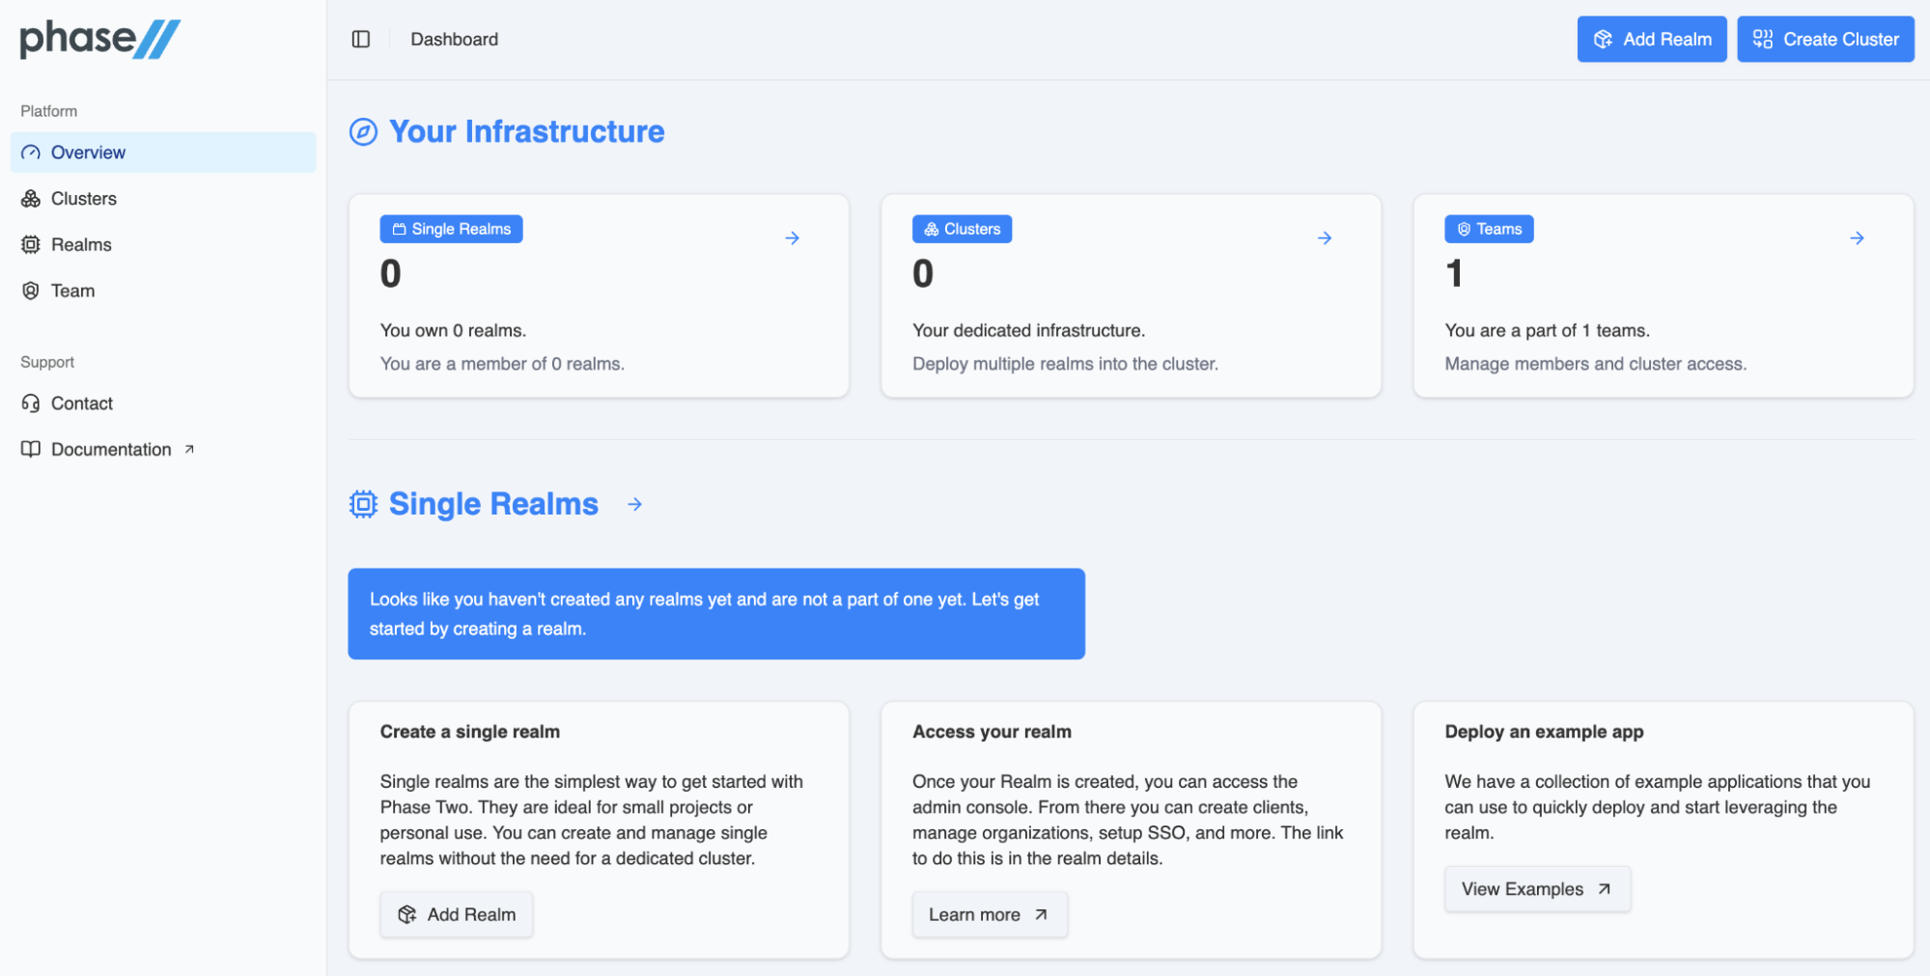Click the Realms chip icon in sidebar
The width and height of the screenshot is (1930, 977).
click(x=30, y=244)
